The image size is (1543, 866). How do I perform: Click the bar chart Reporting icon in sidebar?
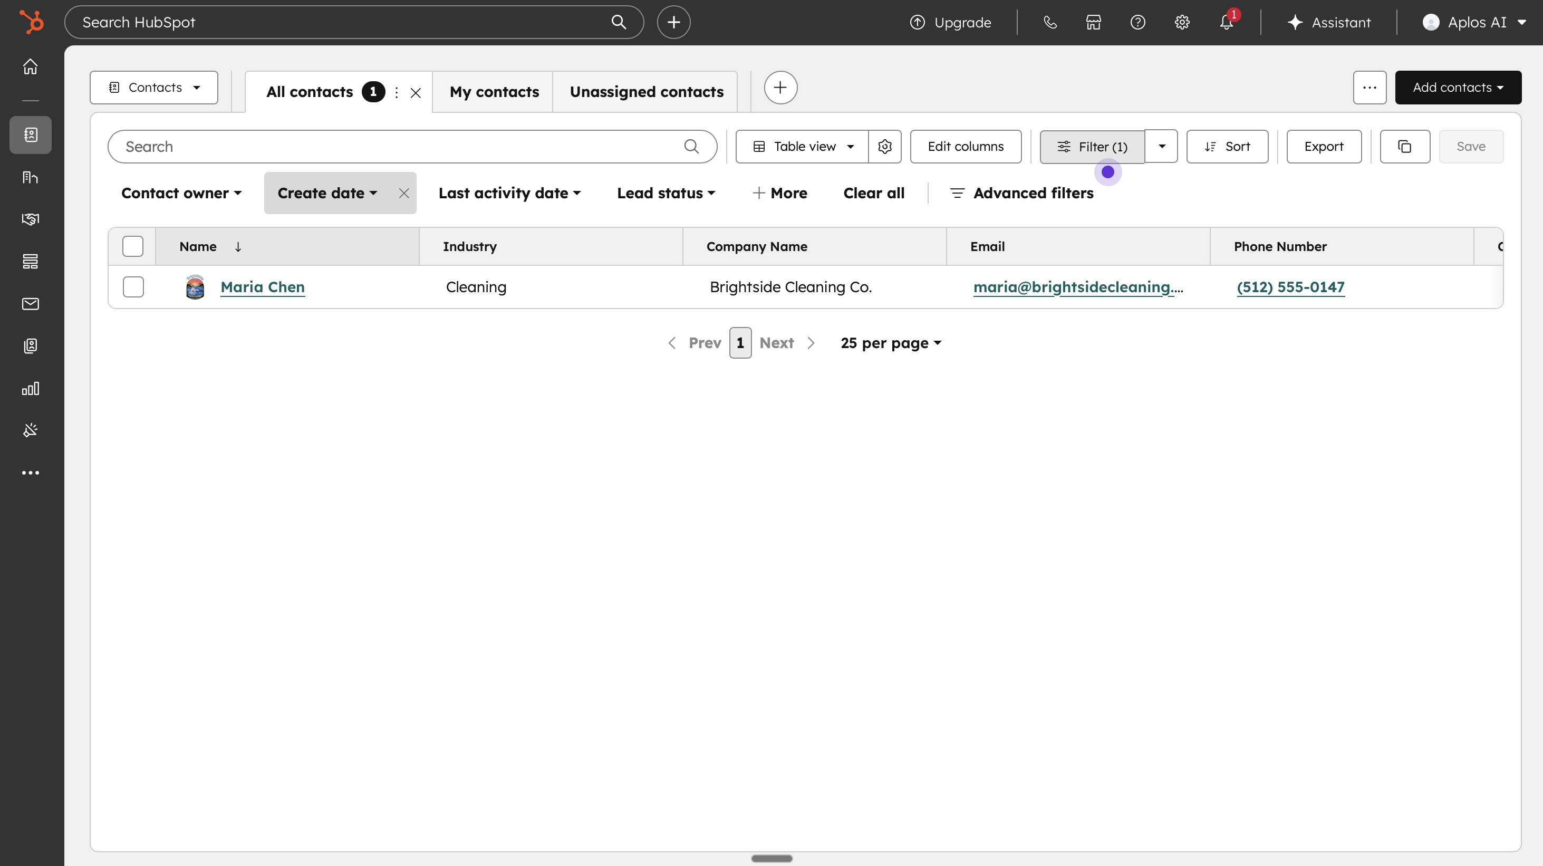pyautogui.click(x=30, y=388)
